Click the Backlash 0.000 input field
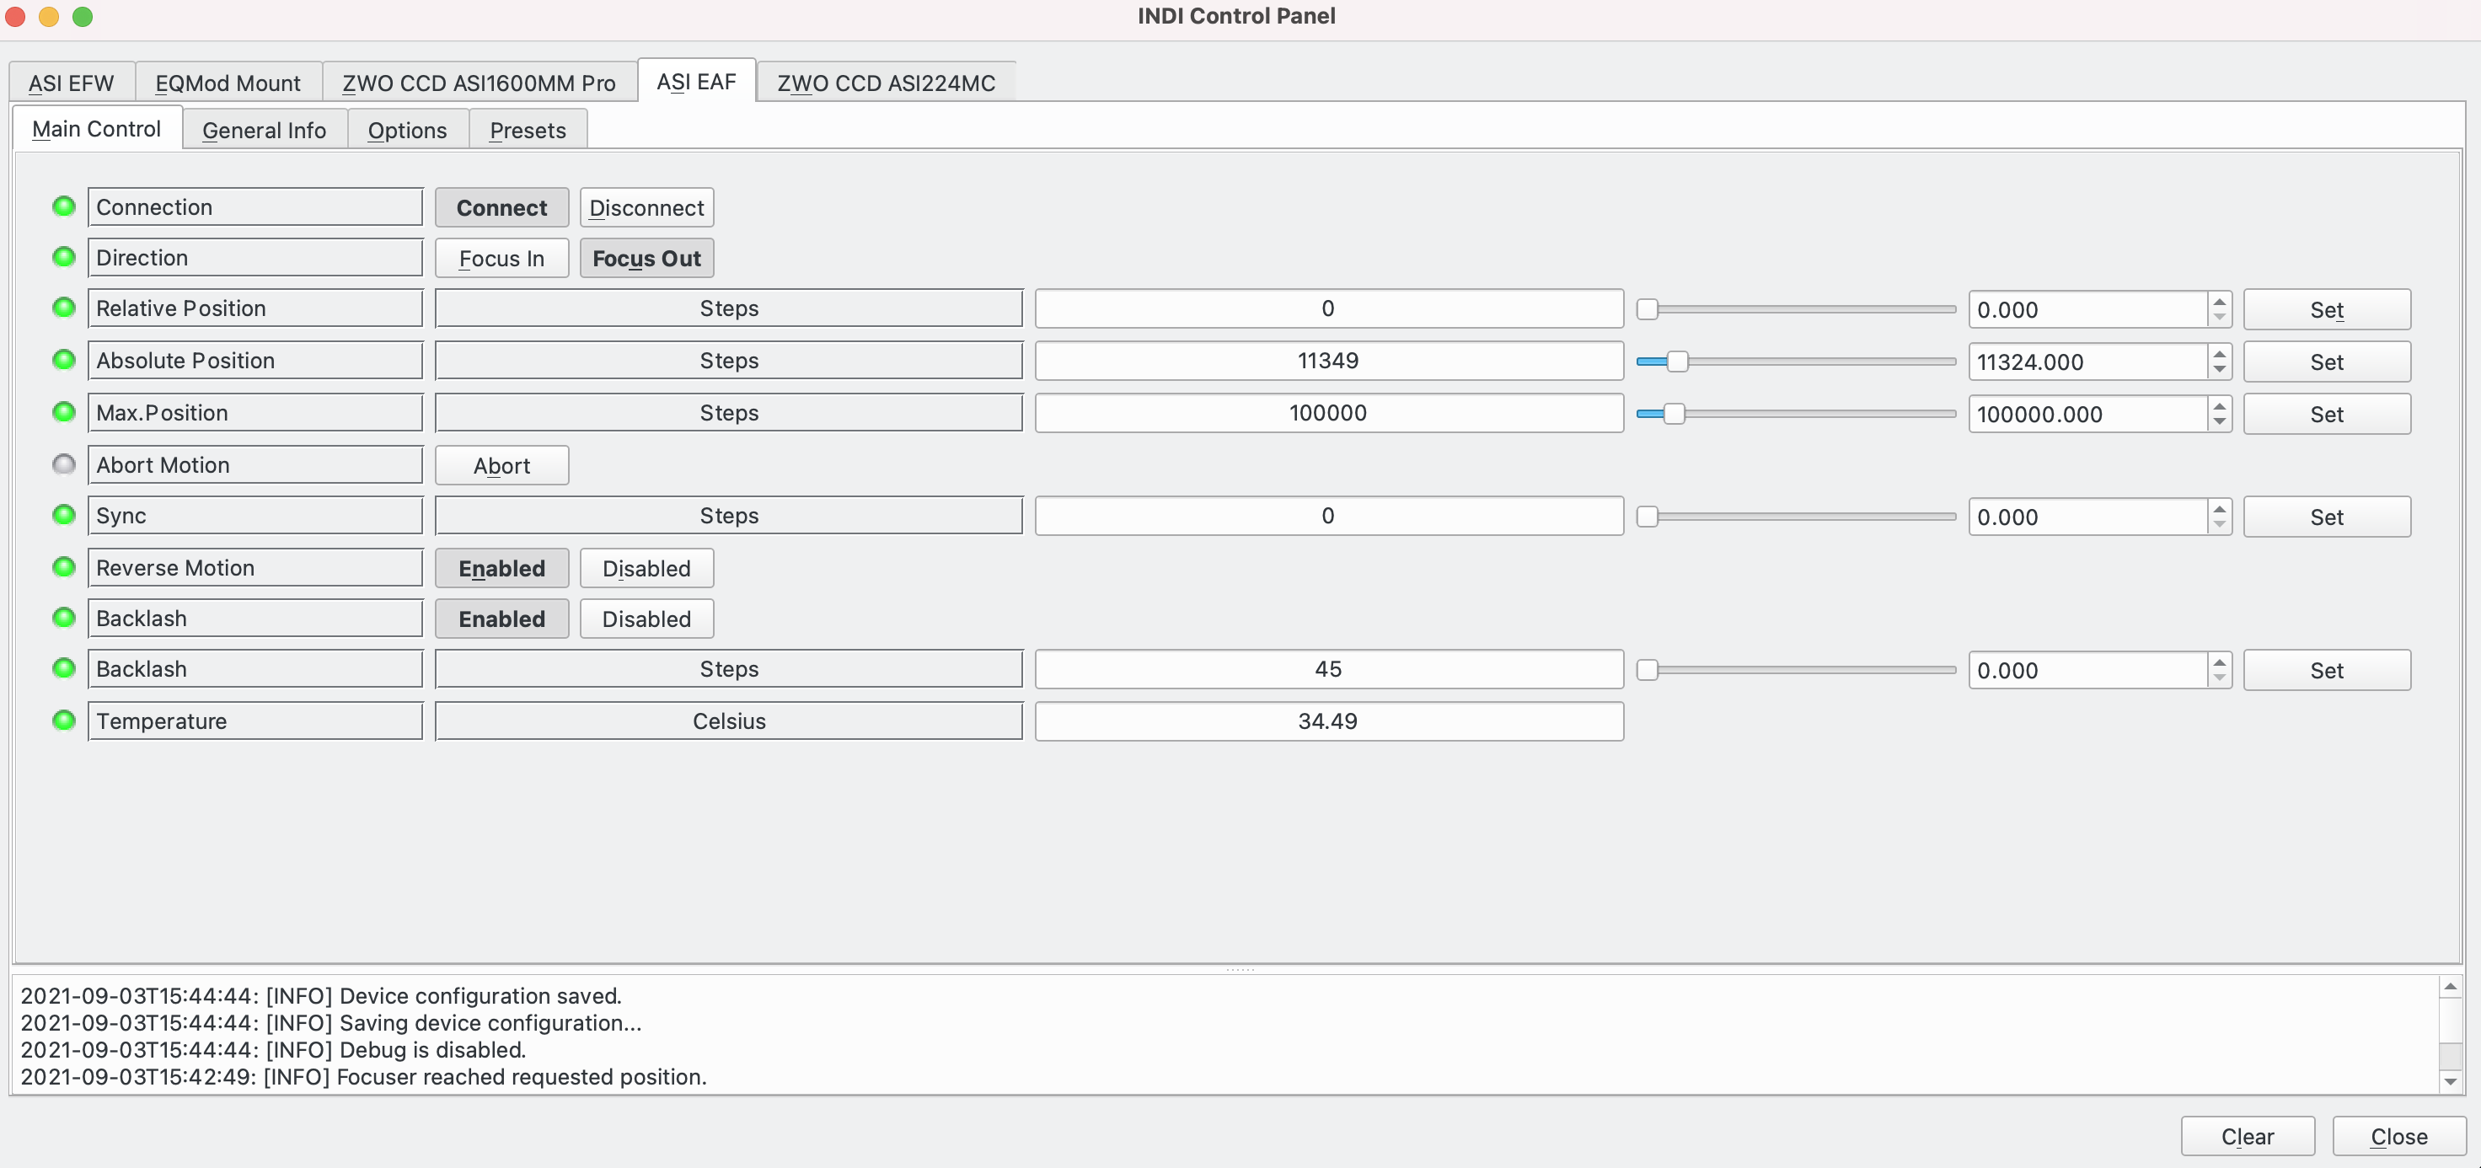2481x1168 pixels. point(2088,670)
